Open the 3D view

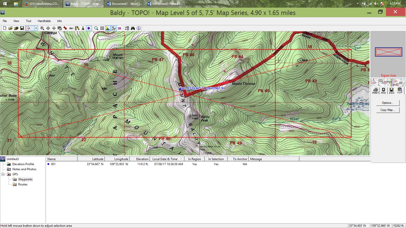(x=119, y=28)
